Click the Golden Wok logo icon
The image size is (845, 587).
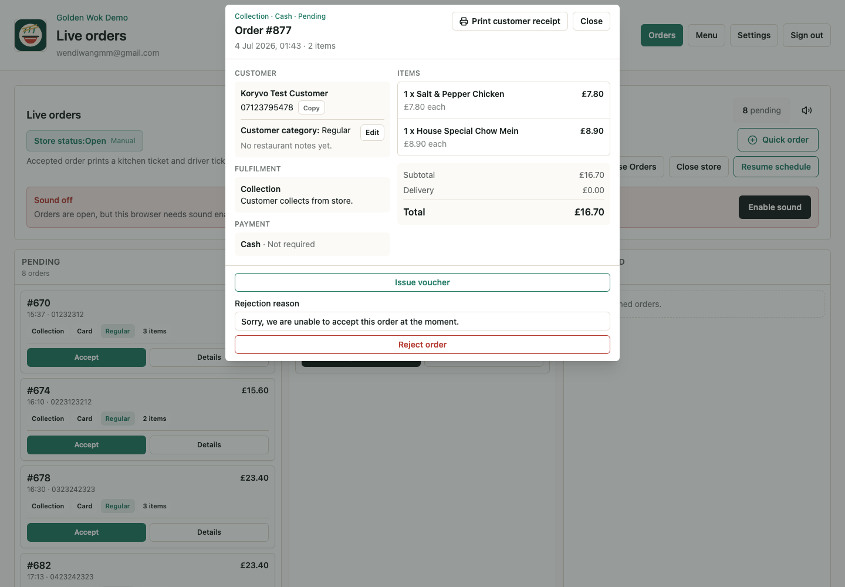31,35
